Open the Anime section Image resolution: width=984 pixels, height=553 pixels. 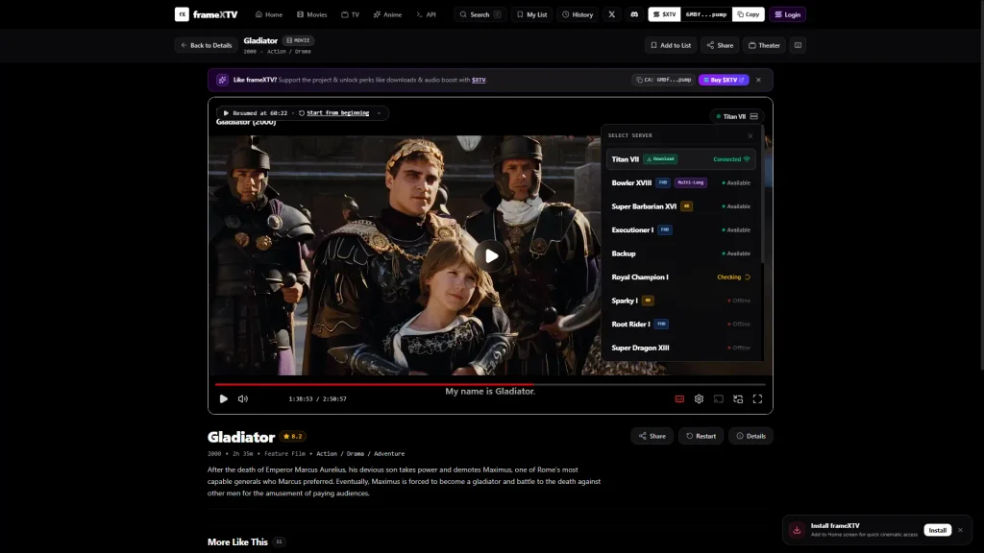(x=387, y=14)
